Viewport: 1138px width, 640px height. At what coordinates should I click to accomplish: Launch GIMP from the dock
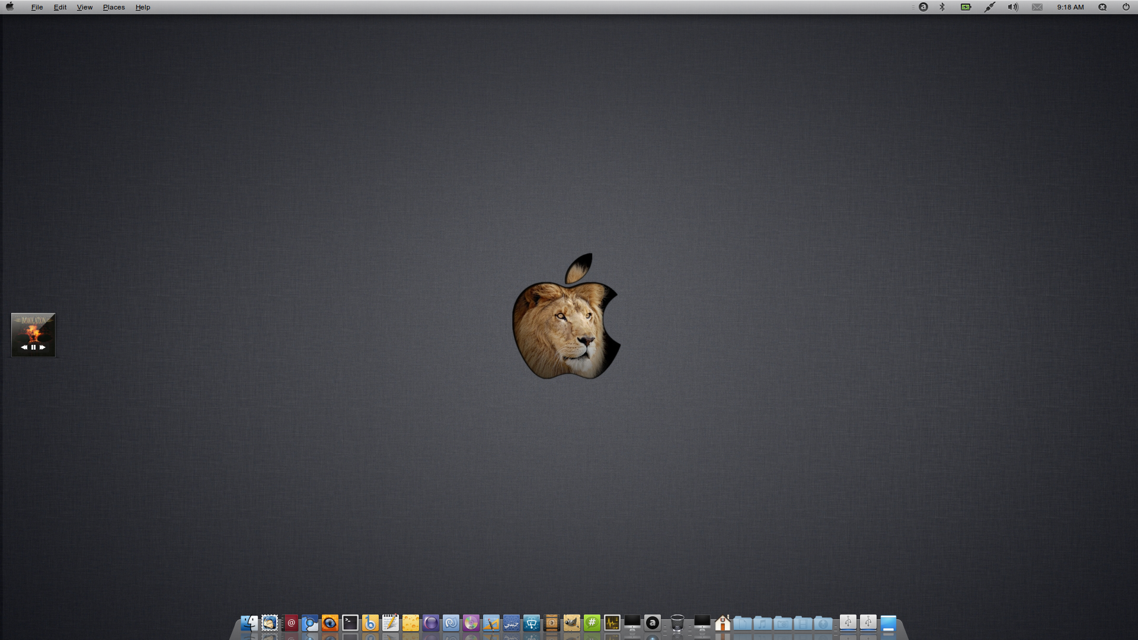pos(572,623)
